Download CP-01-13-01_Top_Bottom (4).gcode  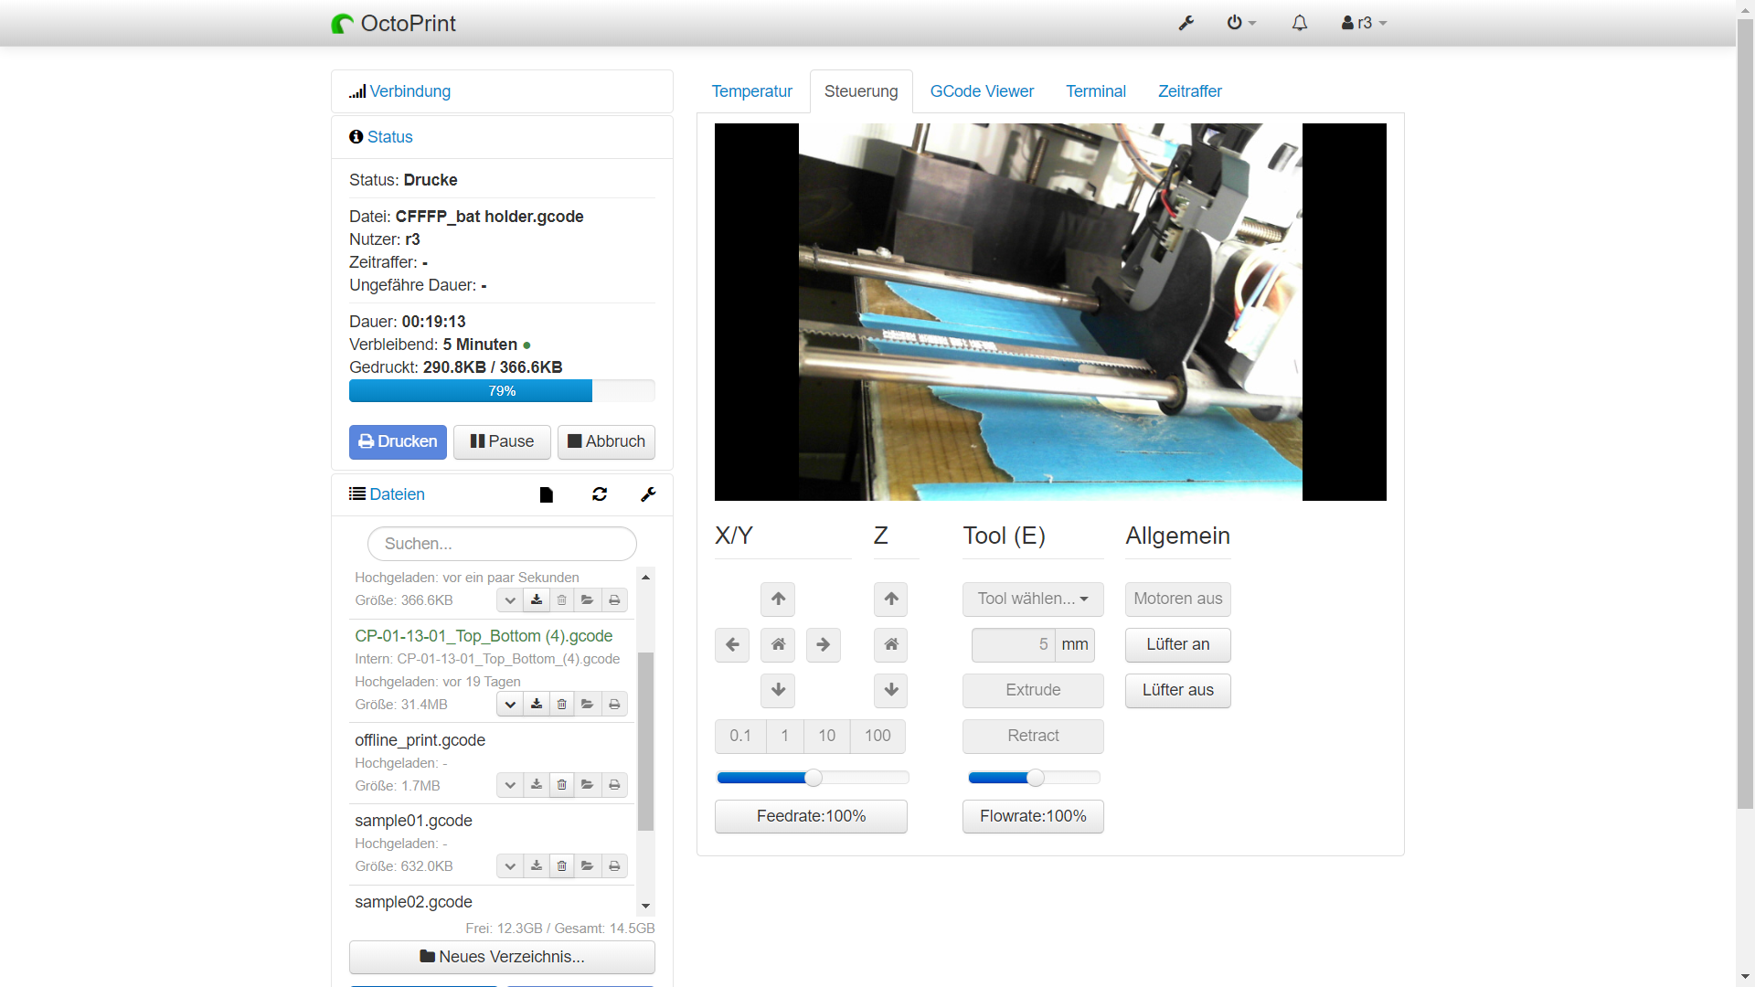click(536, 704)
